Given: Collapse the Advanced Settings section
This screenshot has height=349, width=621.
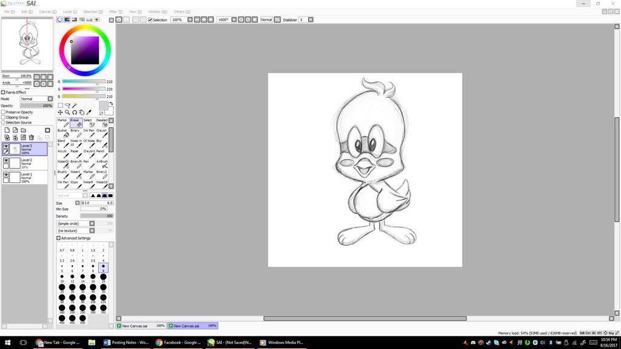Looking at the screenshot, I should click(x=58, y=238).
